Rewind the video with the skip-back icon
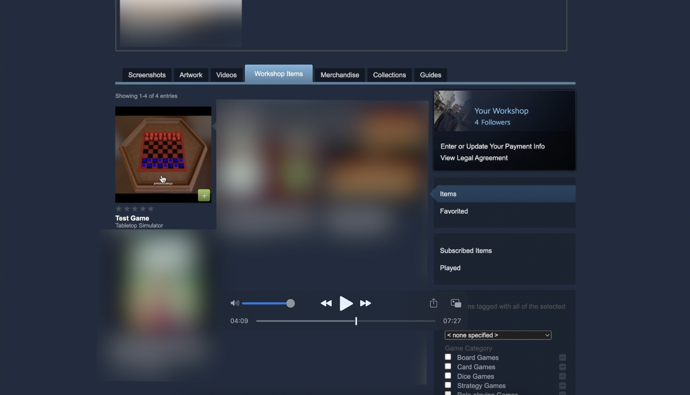This screenshot has height=395, width=690. pos(326,303)
